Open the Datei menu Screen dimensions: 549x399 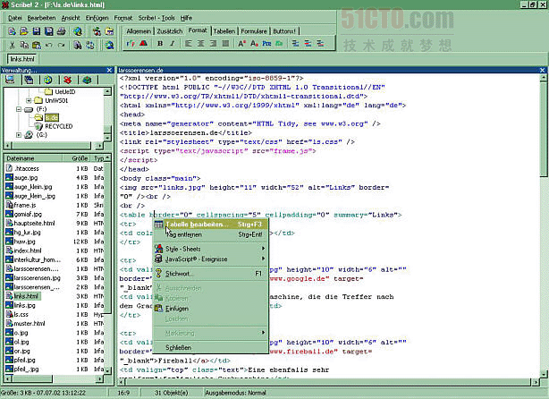[14, 18]
